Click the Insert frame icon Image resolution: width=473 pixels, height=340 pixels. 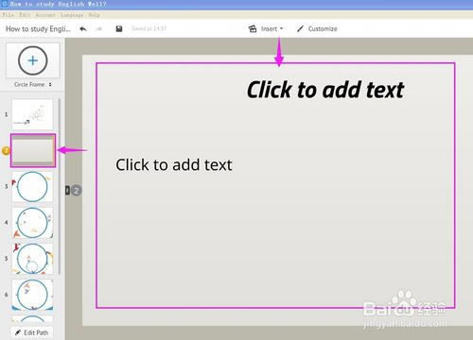coord(253,28)
